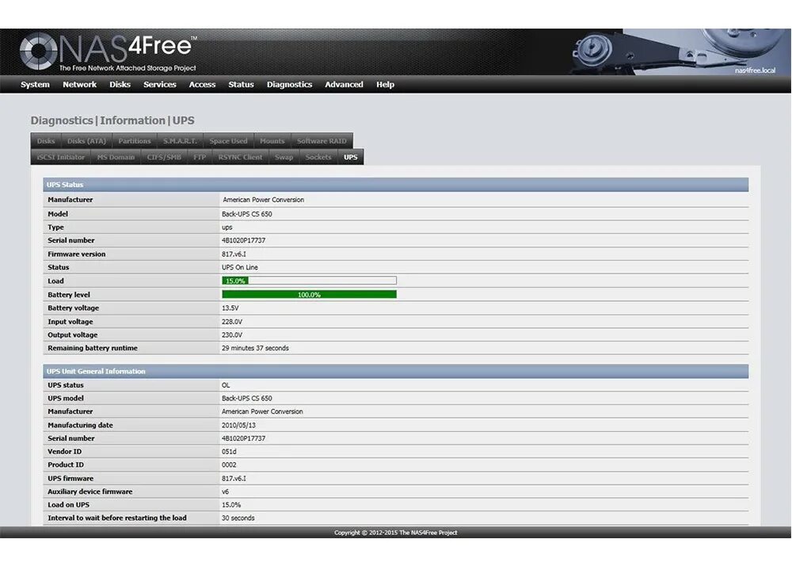792x566 pixels.
Task: Click the Battery level 100.0% bar
Action: point(309,295)
